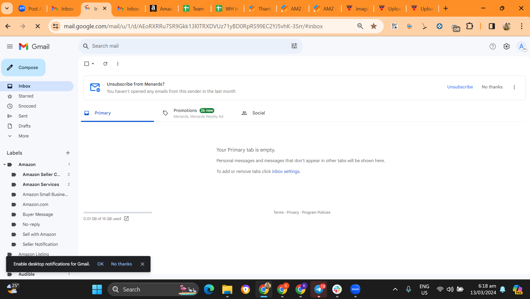Open the Gmail main menu hamburger icon
The image size is (530, 299).
pos(10,46)
